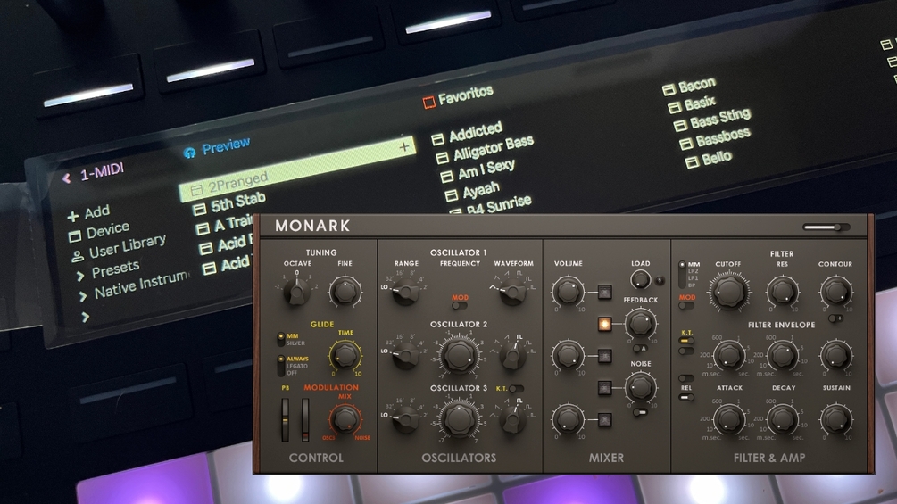Click the User Library person icon
Viewport: 897px width, 504px height.
pyautogui.click(x=78, y=256)
